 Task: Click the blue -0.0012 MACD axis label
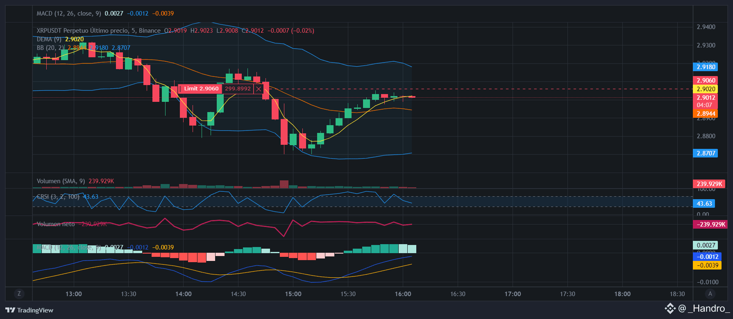click(x=707, y=257)
